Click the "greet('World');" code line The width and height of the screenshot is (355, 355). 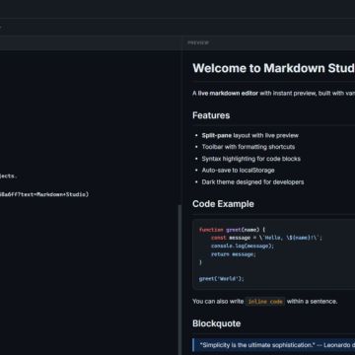coord(222,279)
